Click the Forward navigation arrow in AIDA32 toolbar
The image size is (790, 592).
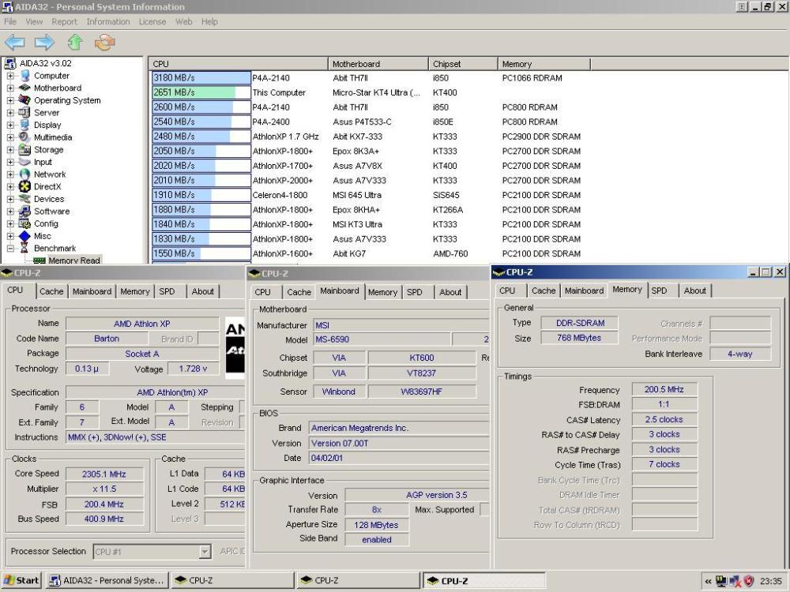click(x=43, y=41)
